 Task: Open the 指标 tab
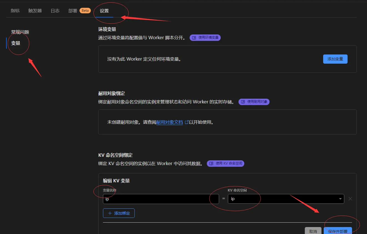point(15,11)
